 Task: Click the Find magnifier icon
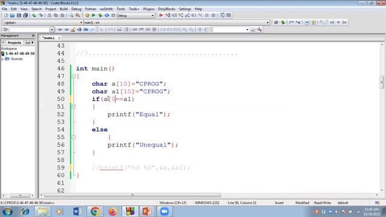coord(71,15)
